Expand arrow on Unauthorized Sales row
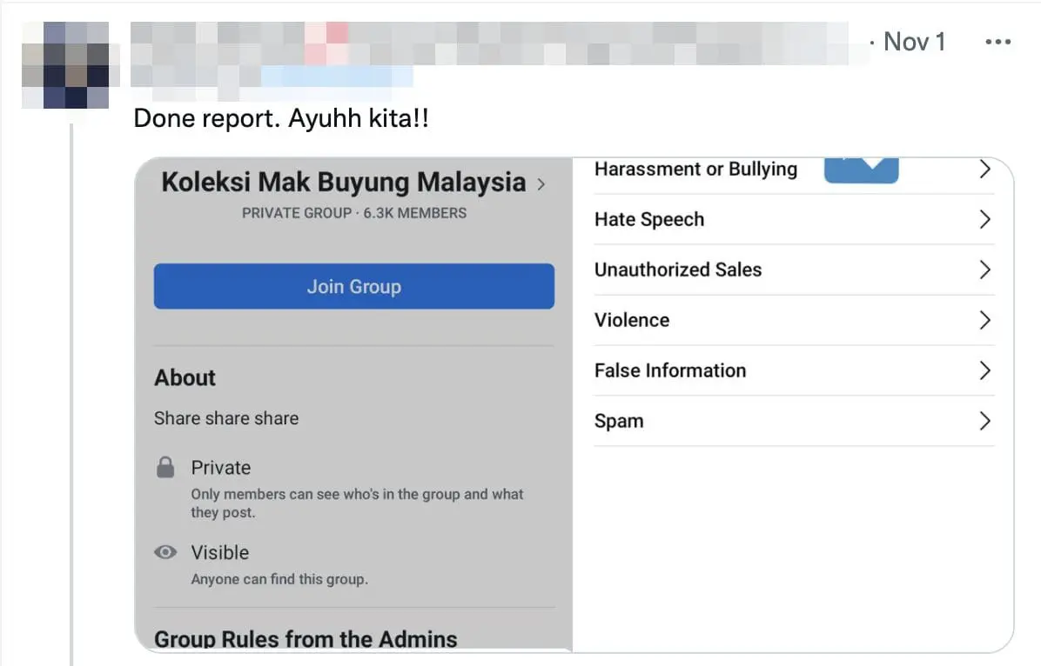 984,270
